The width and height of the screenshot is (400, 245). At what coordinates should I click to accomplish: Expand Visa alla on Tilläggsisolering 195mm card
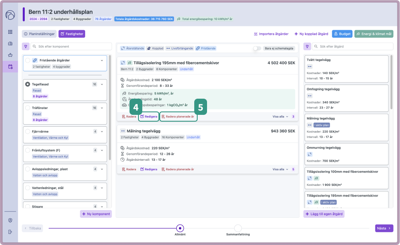click(x=280, y=117)
